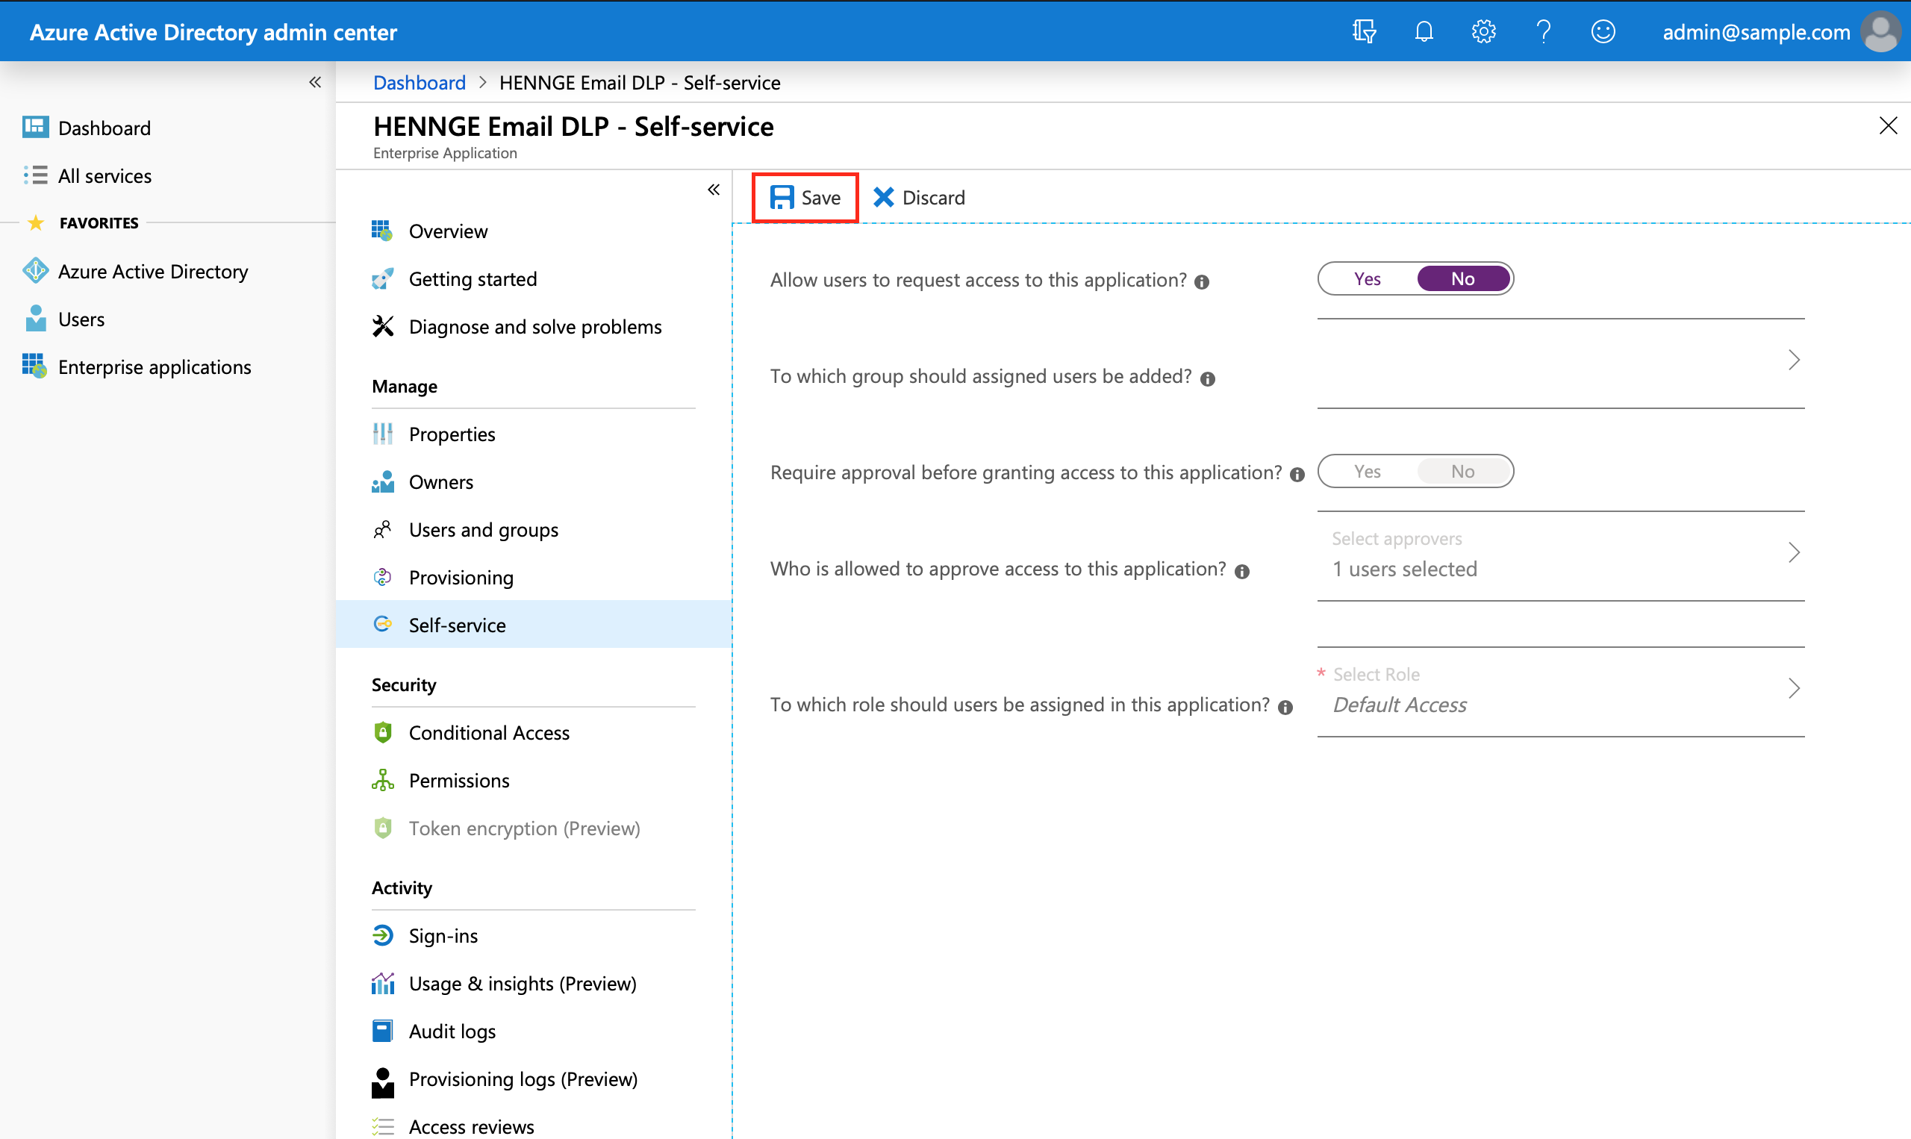Click the Users and groups icon
This screenshot has width=1911, height=1139.
tap(382, 530)
